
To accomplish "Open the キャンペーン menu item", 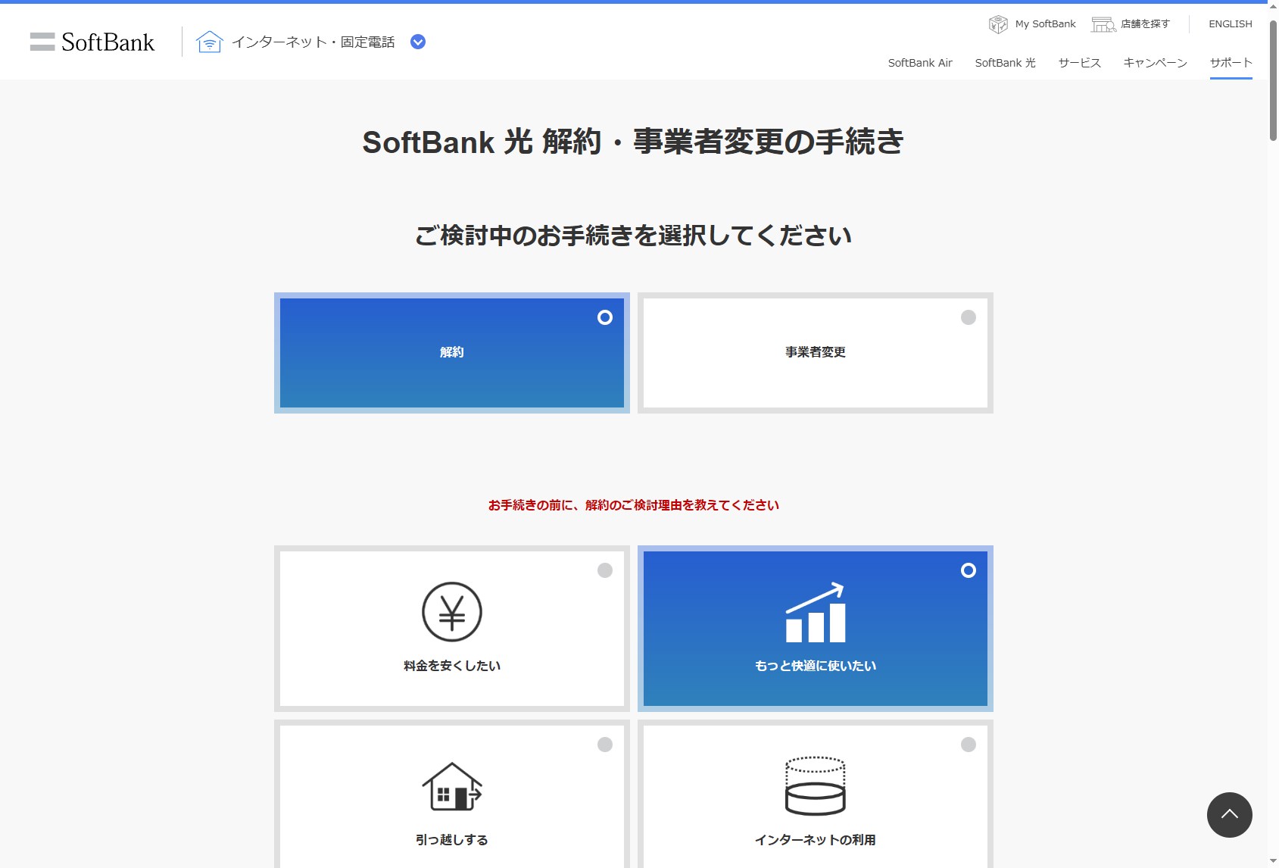I will click(1155, 63).
